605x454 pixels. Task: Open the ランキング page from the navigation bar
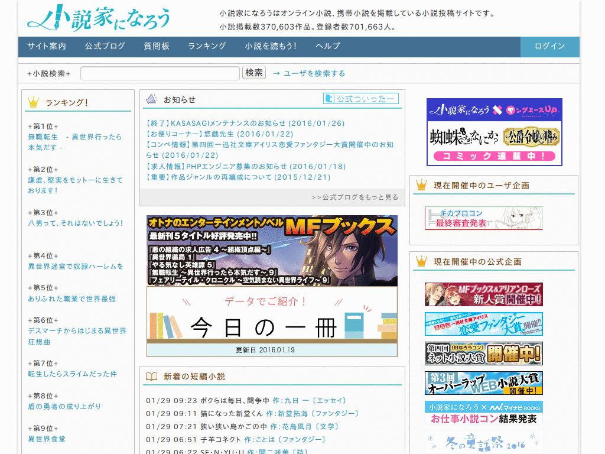[206, 46]
